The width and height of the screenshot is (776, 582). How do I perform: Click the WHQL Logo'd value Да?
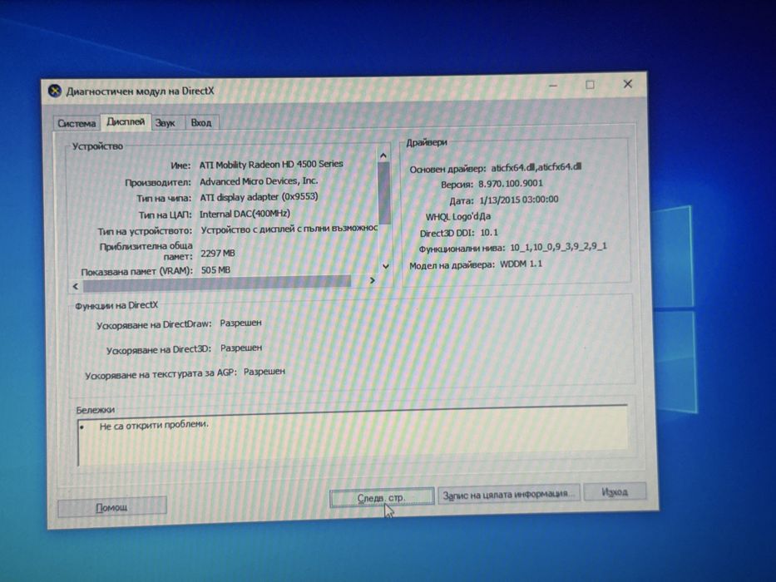tap(486, 216)
